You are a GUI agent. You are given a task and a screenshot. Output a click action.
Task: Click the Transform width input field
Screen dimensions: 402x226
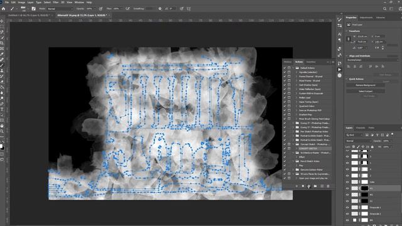click(x=362, y=36)
